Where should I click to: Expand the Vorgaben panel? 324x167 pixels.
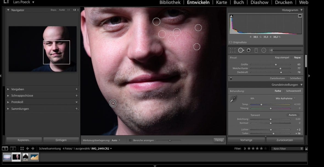pyautogui.click(x=8, y=89)
